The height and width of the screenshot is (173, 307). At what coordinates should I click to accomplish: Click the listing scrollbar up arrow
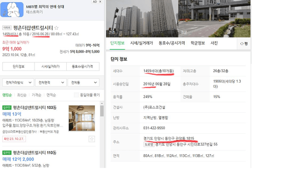pyautogui.click(x=102, y=103)
